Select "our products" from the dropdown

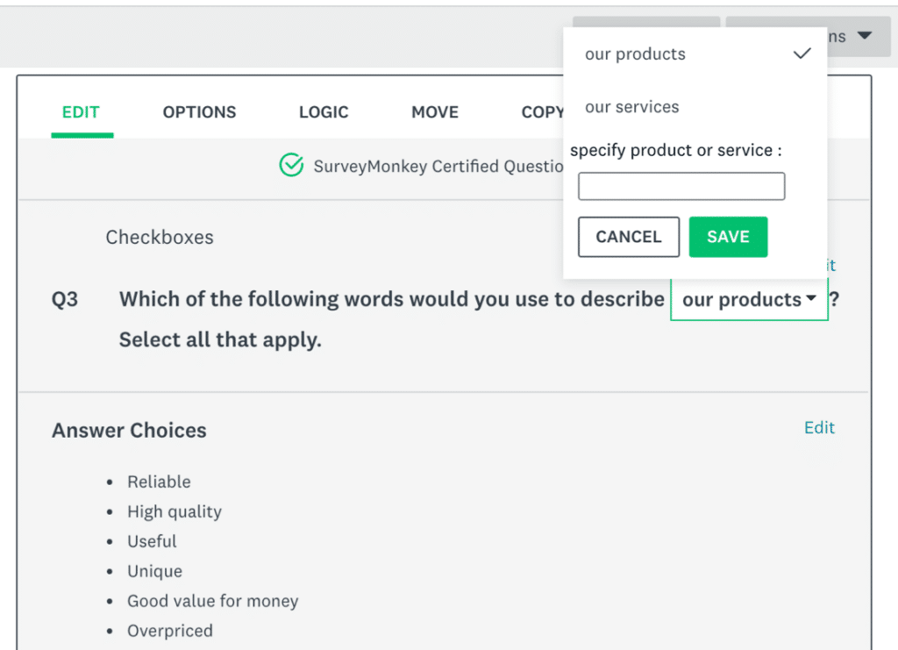635,54
